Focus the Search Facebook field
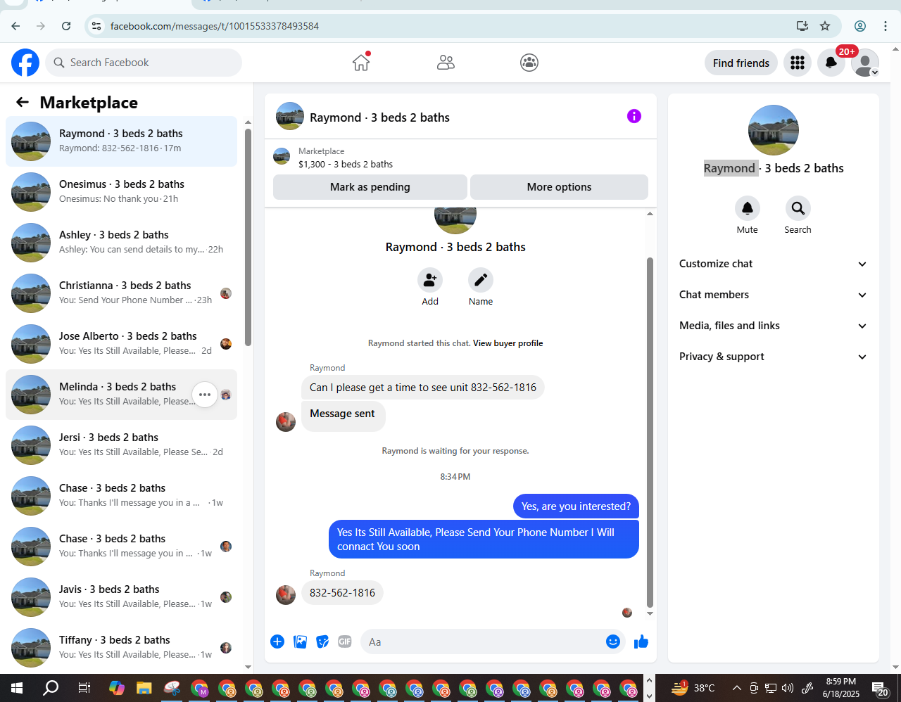The width and height of the screenshot is (901, 702). (x=144, y=63)
